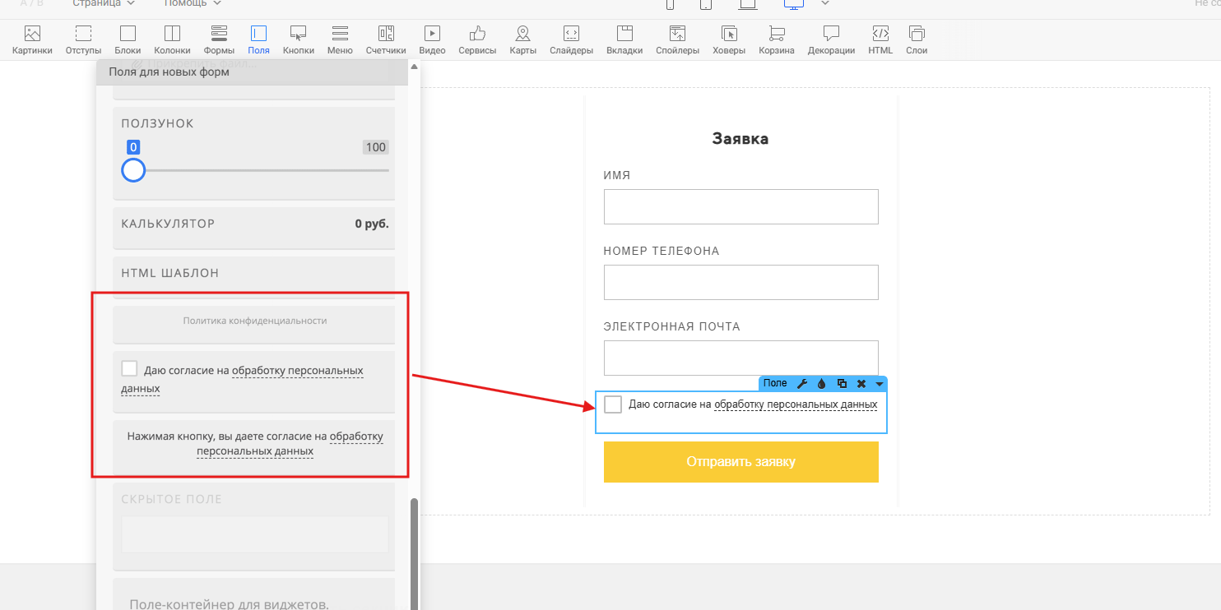Open the Кнопки (buttons) widget group

pos(299,40)
